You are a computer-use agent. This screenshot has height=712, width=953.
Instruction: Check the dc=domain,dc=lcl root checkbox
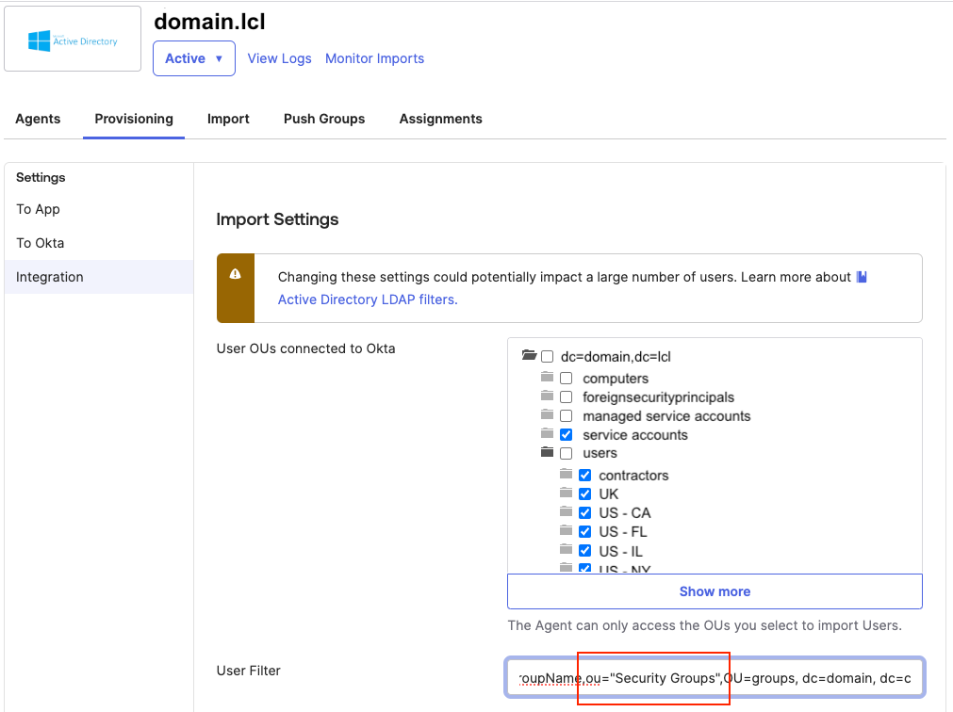[x=547, y=356]
